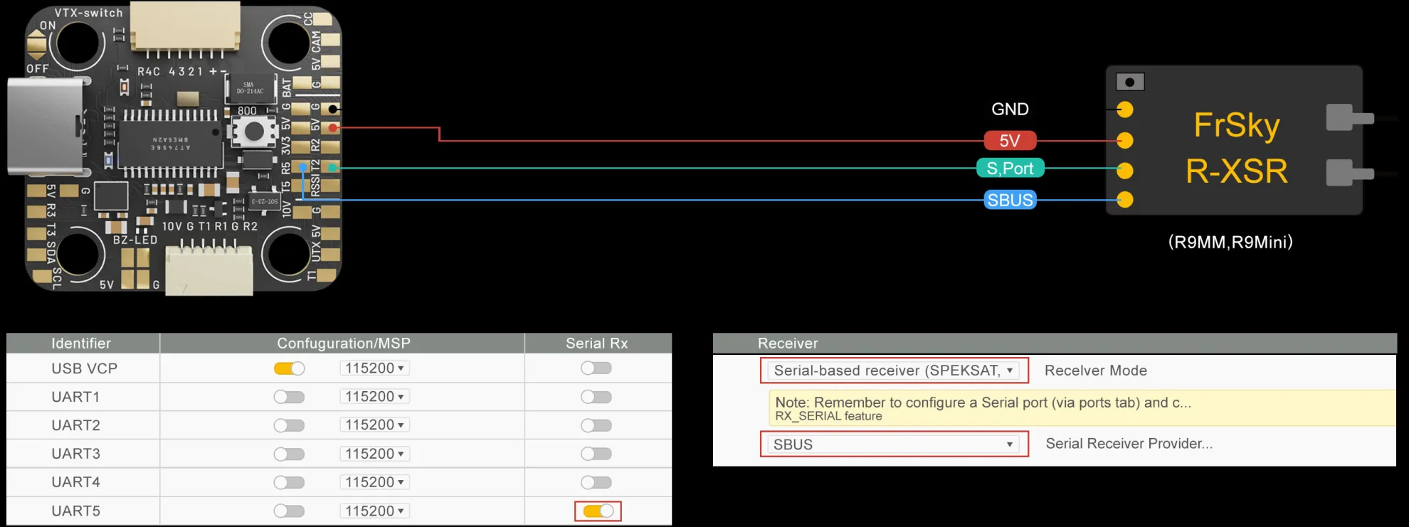
Task: Click the USB-C connector on the board
Action: click(44, 126)
